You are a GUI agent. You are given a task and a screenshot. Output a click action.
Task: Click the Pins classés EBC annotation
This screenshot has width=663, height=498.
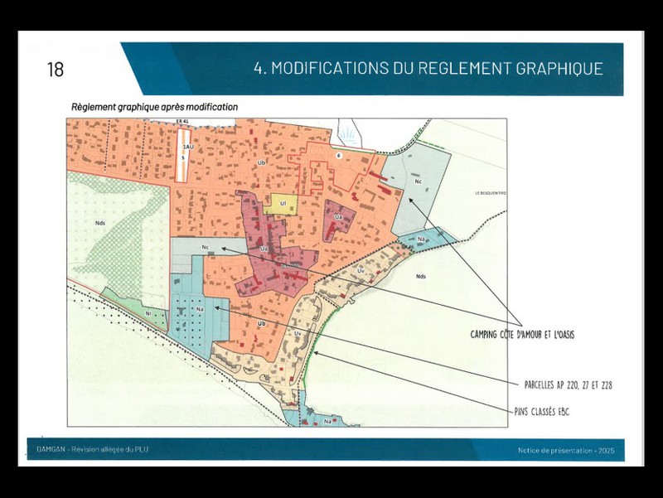547,410
